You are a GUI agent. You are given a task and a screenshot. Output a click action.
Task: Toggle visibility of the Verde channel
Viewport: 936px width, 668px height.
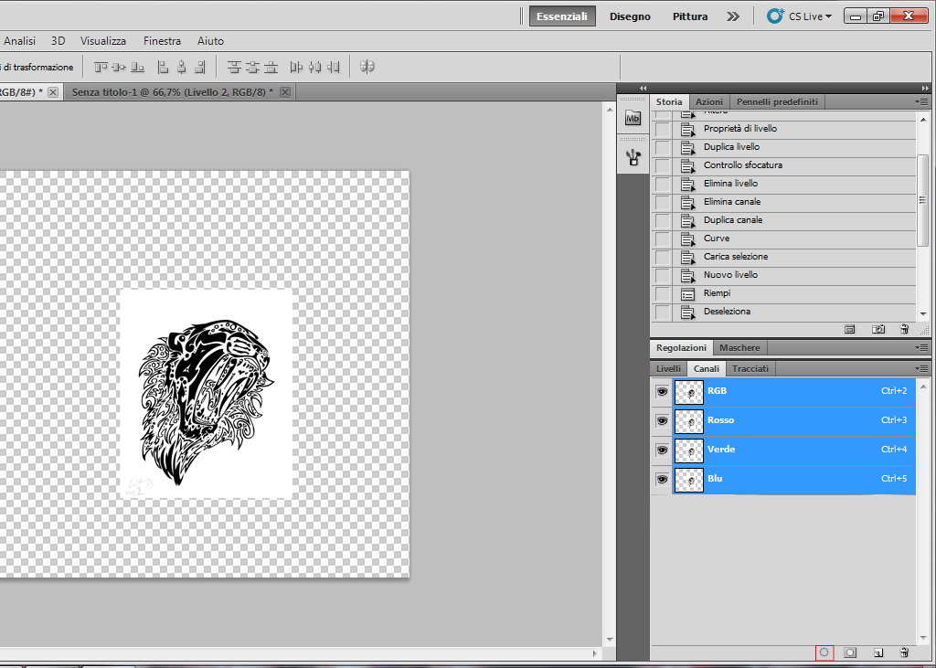662,451
